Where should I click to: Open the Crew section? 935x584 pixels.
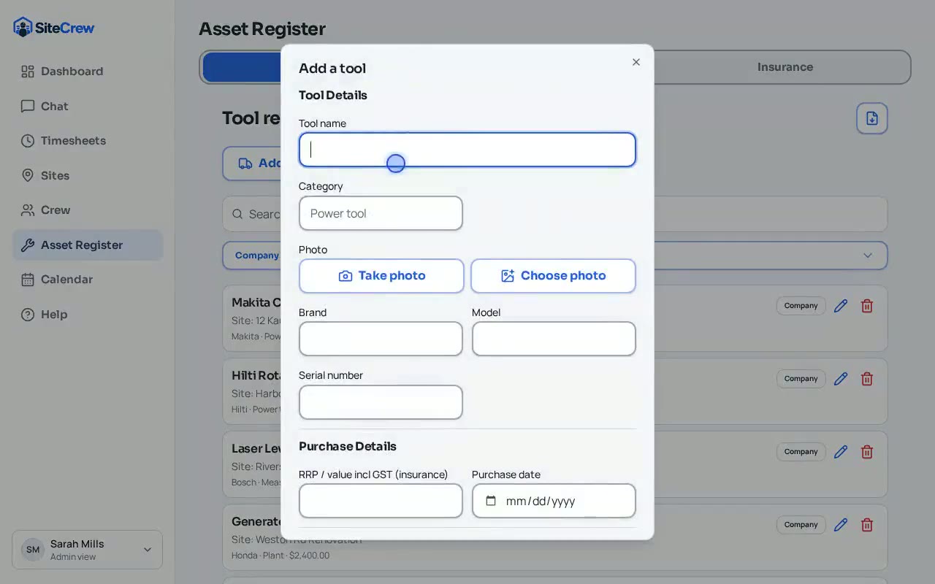point(88,210)
